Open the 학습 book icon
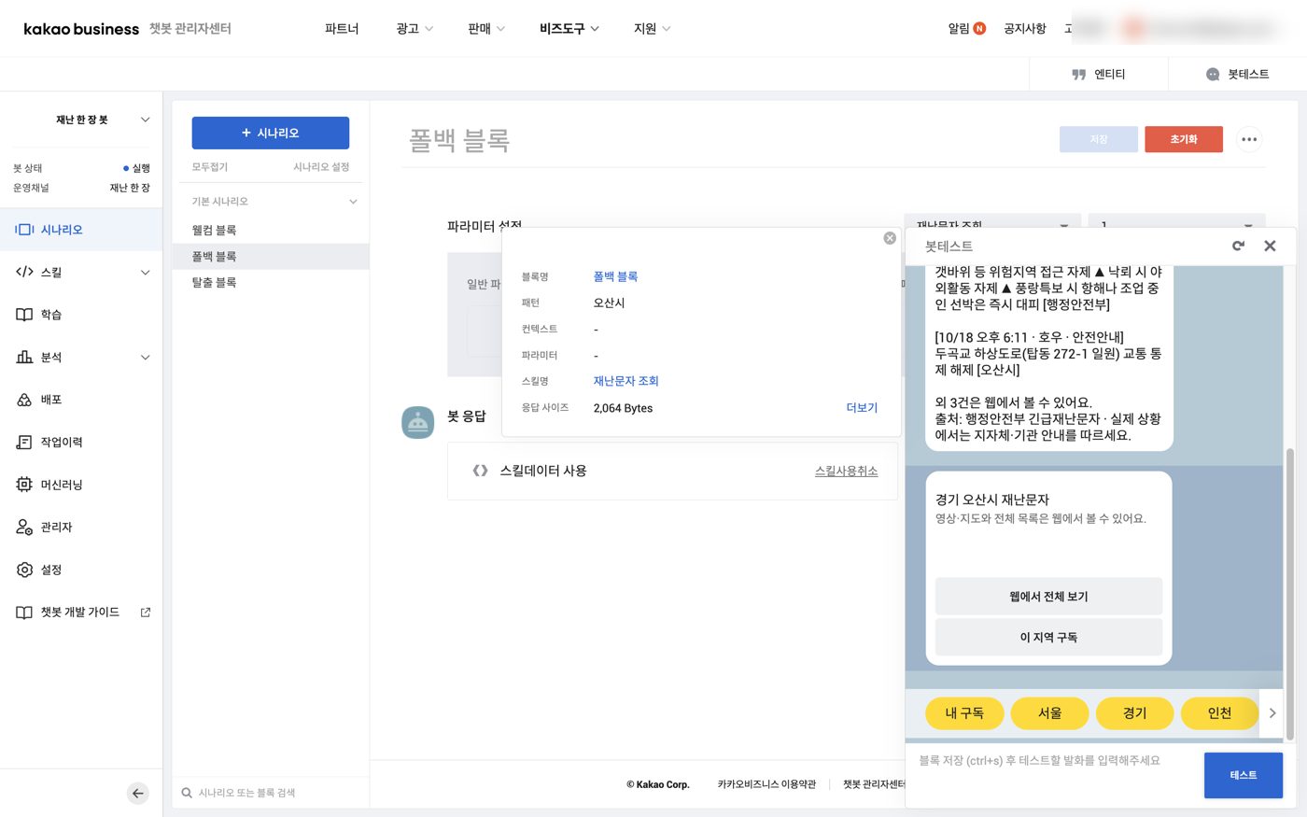The width and height of the screenshot is (1307, 817). (24, 315)
